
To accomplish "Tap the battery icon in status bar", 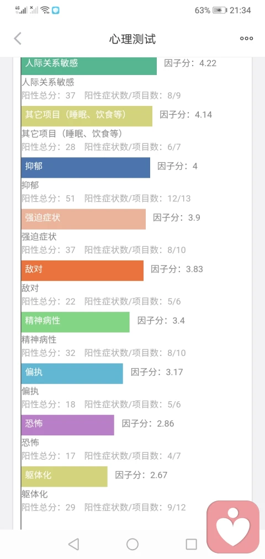I will (x=219, y=10).
